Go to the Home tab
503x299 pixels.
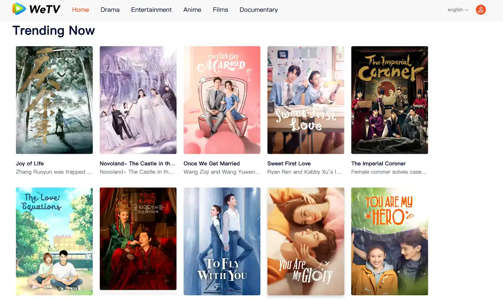(80, 10)
